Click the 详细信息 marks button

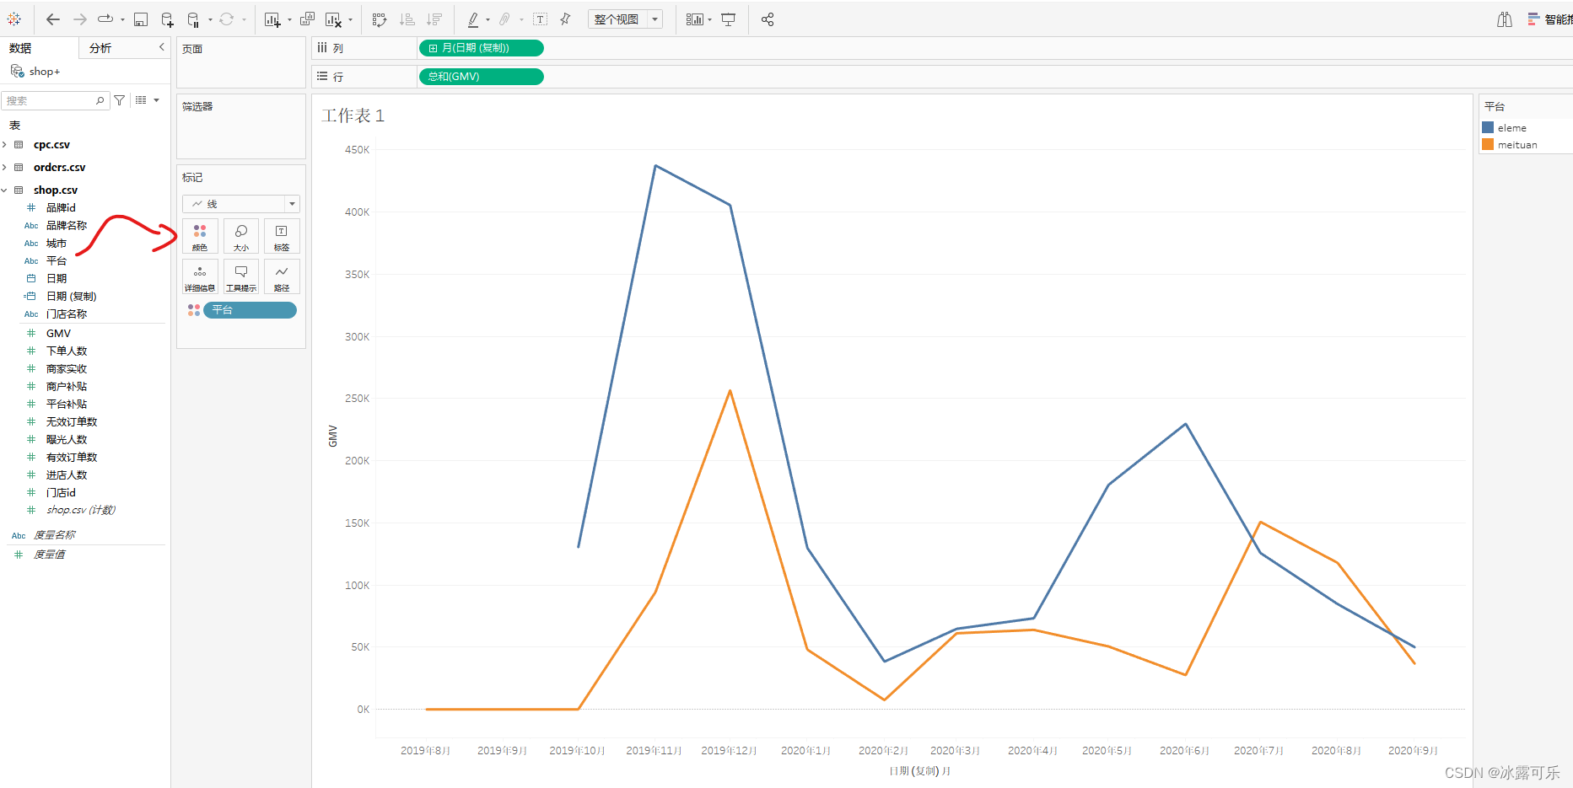click(200, 276)
